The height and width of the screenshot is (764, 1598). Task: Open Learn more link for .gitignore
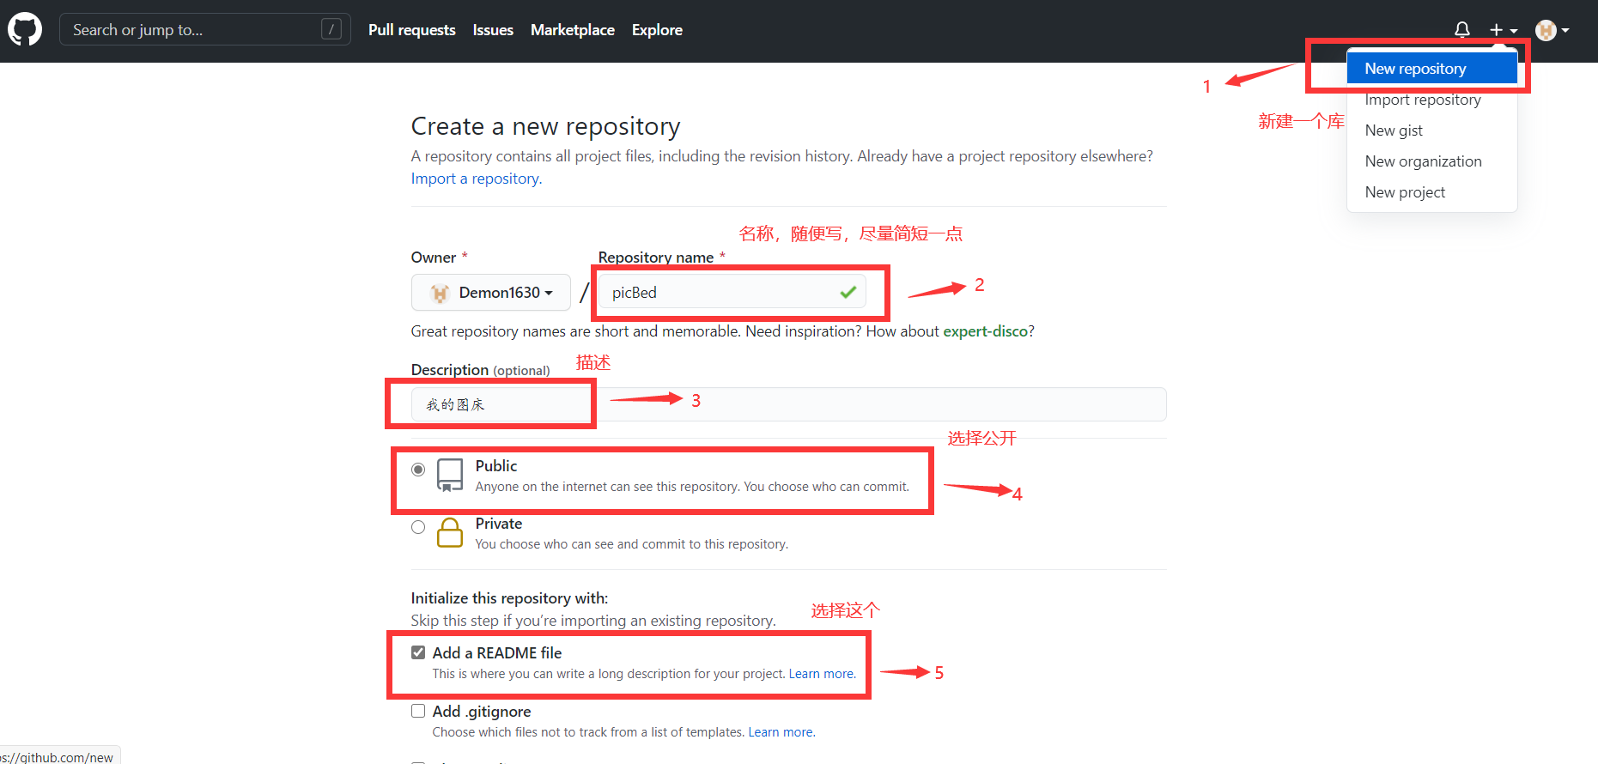781,732
